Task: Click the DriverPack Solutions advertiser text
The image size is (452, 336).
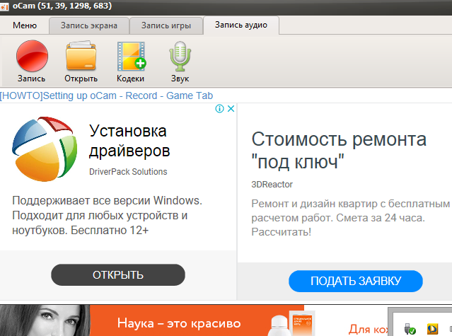Action: coord(128,172)
